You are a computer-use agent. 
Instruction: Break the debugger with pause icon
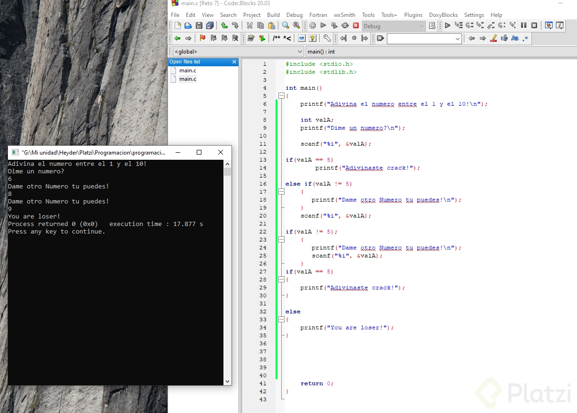click(x=523, y=25)
